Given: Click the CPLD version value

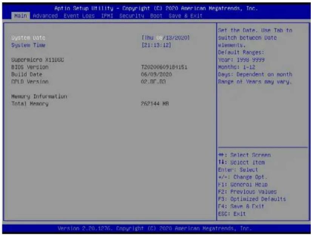Looking at the screenshot, I should pyautogui.click(x=153, y=82).
